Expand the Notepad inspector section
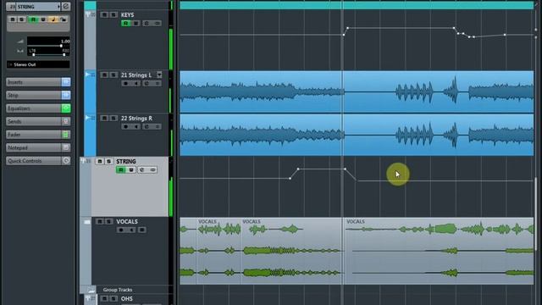Viewport: 542px width, 305px height. (x=34, y=147)
